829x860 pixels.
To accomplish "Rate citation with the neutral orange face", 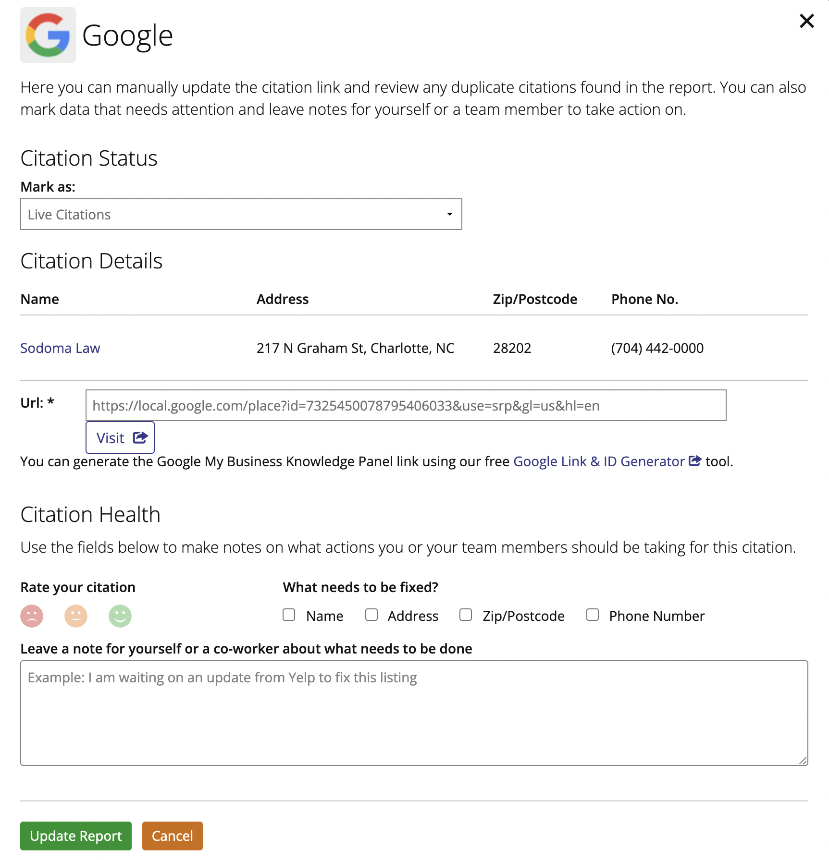I will click(x=76, y=616).
